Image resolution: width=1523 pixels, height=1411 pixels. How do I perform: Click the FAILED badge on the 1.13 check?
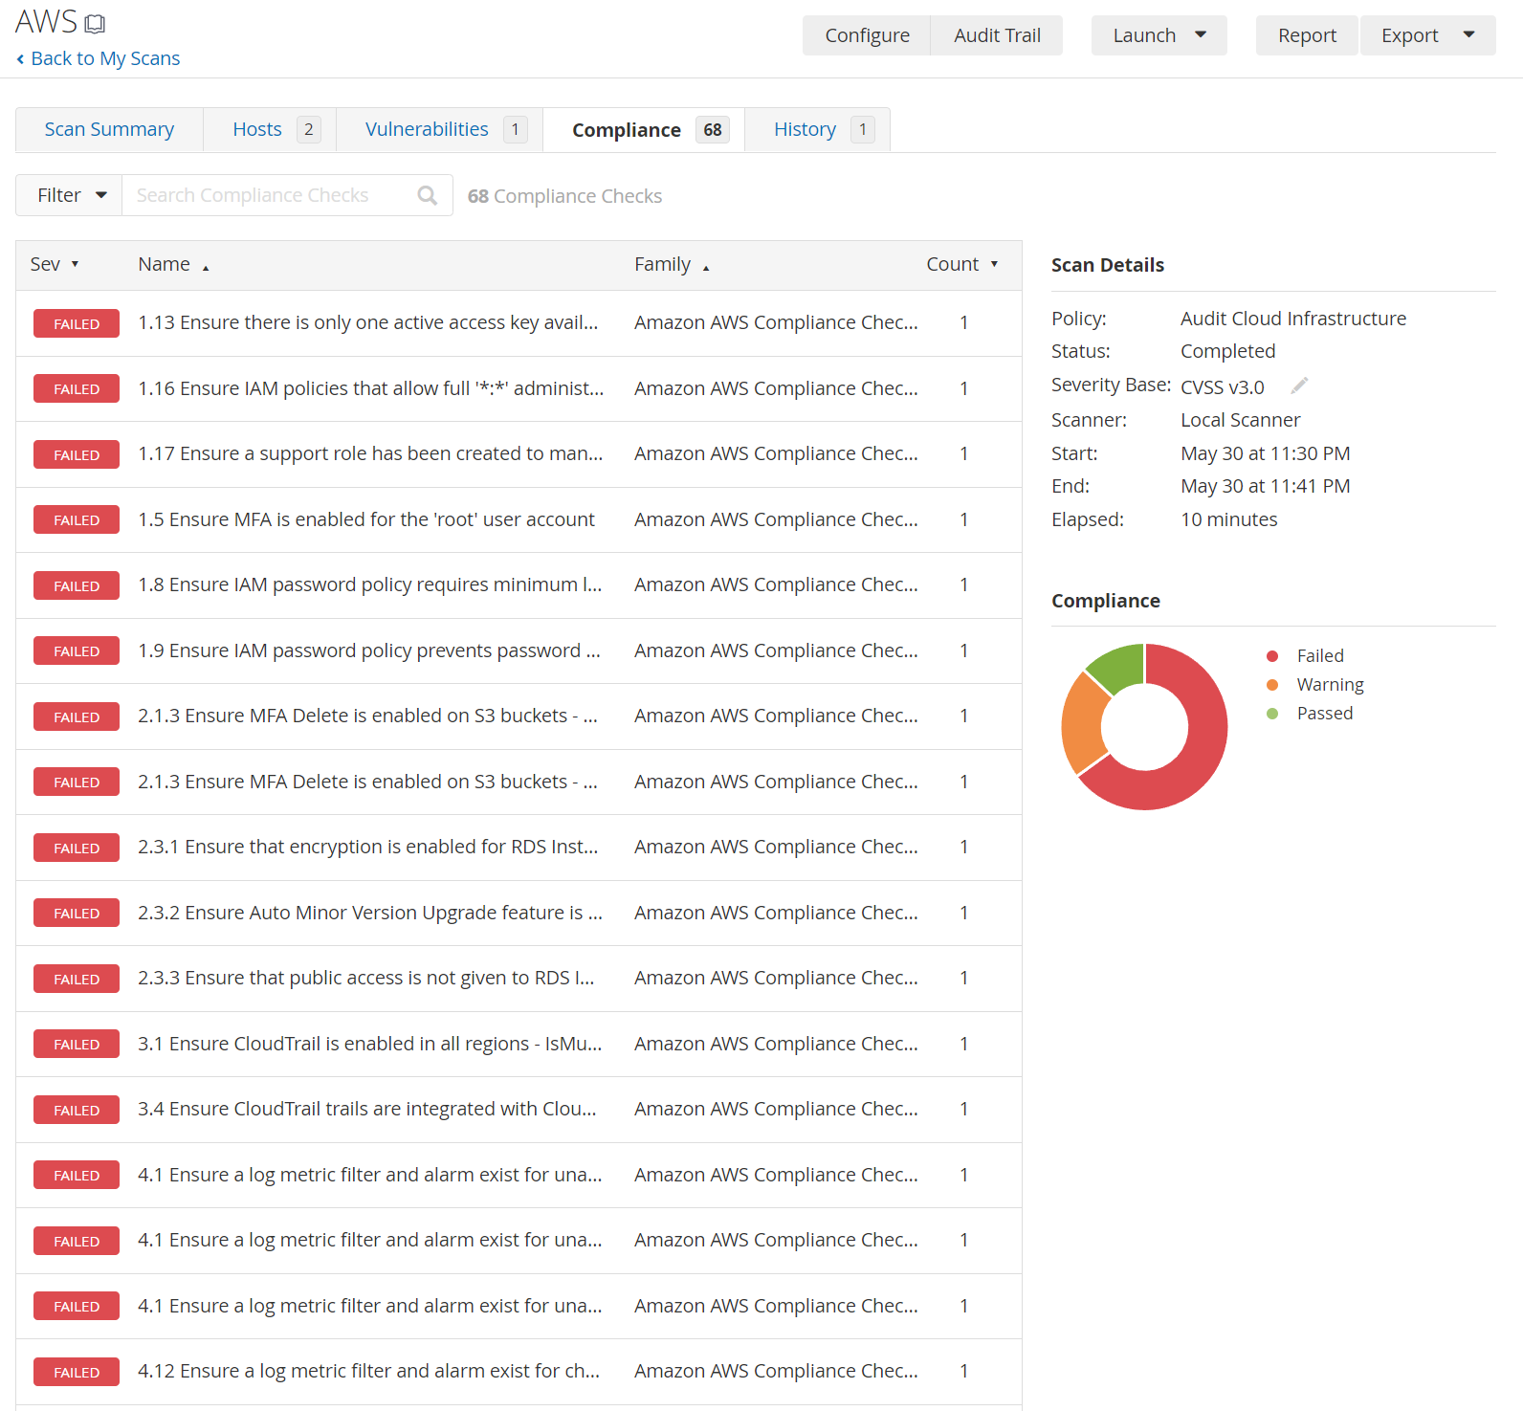(x=77, y=323)
